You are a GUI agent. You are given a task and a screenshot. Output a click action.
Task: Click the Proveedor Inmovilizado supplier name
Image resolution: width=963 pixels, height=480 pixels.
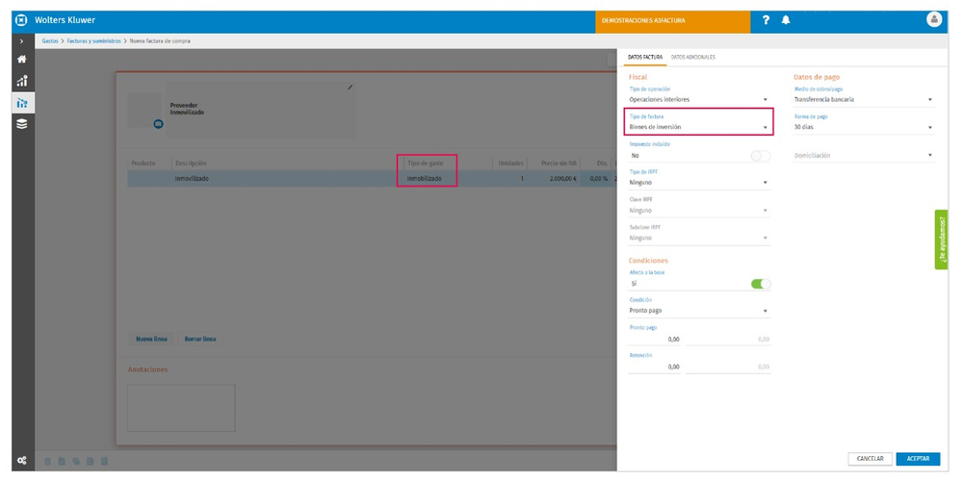(188, 109)
